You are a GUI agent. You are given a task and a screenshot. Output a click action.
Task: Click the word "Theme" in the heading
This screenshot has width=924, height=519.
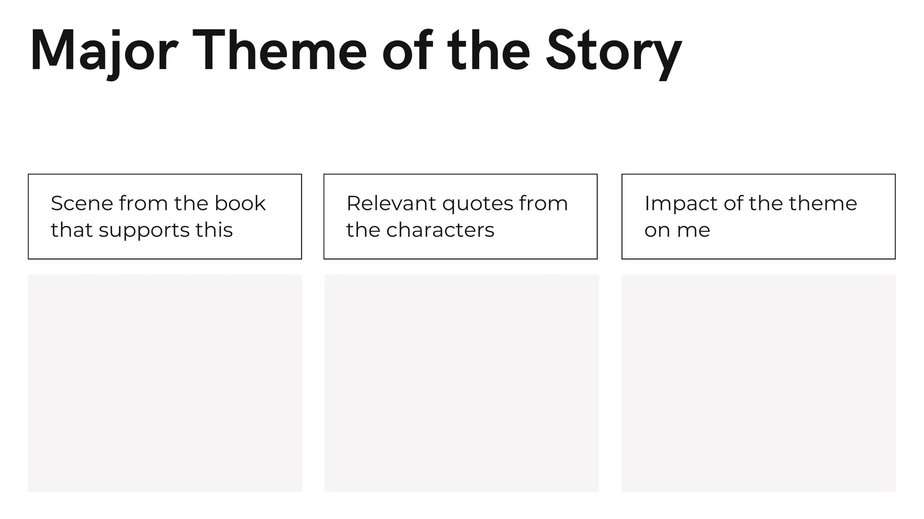280,51
